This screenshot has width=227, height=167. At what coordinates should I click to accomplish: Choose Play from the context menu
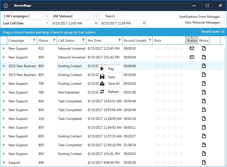pos(111,69)
